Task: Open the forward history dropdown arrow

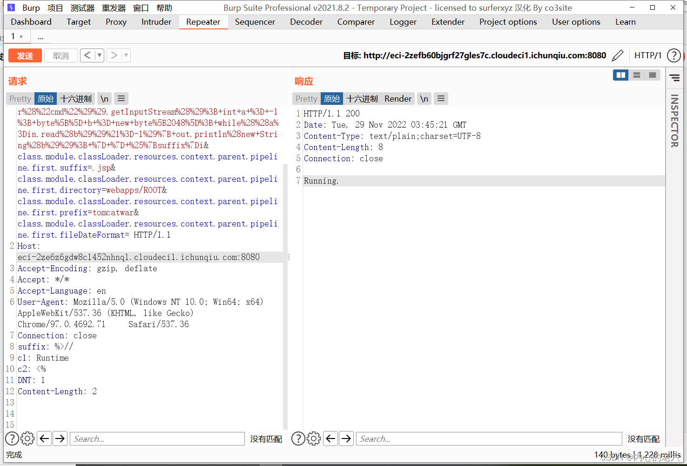Action: point(126,55)
